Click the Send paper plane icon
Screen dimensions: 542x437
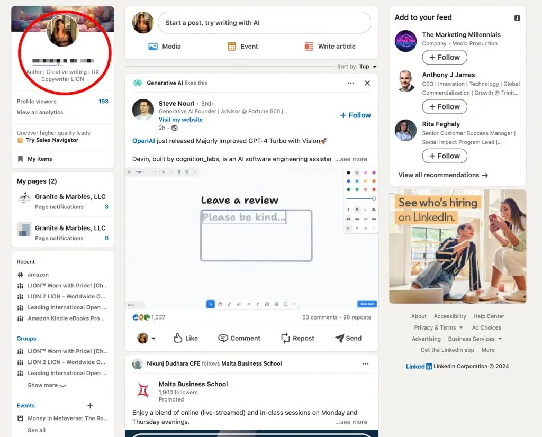tap(339, 338)
